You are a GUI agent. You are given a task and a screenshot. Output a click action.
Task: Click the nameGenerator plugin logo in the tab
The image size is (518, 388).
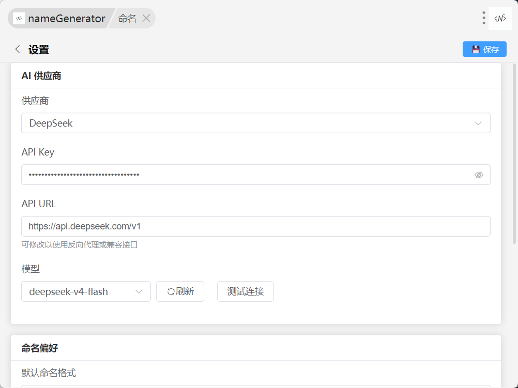click(19, 18)
